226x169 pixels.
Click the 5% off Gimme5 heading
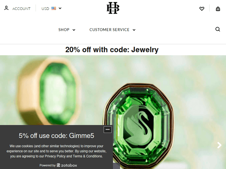pyautogui.click(x=56, y=136)
